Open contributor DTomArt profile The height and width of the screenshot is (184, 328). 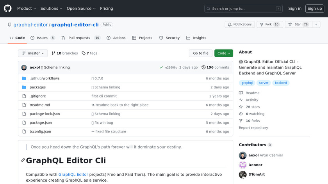coord(257,174)
